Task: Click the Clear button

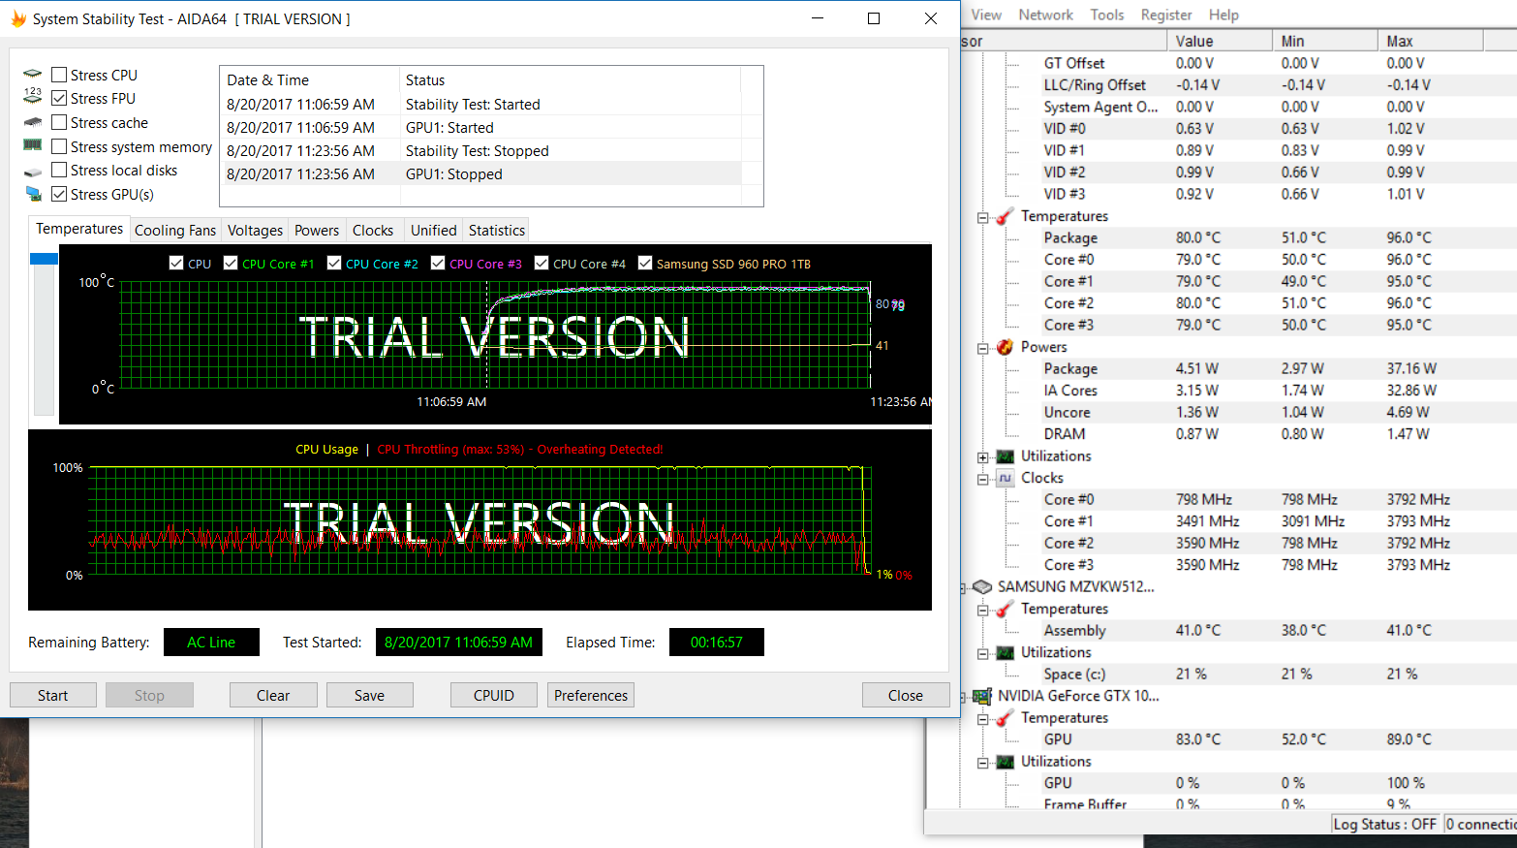Action: tap(273, 695)
